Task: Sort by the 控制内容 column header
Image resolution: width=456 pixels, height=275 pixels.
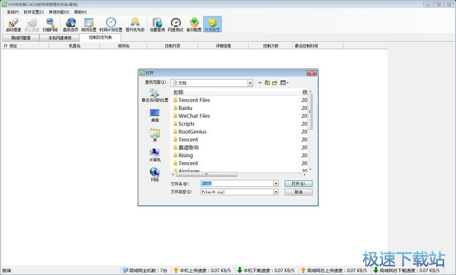Action: point(172,46)
